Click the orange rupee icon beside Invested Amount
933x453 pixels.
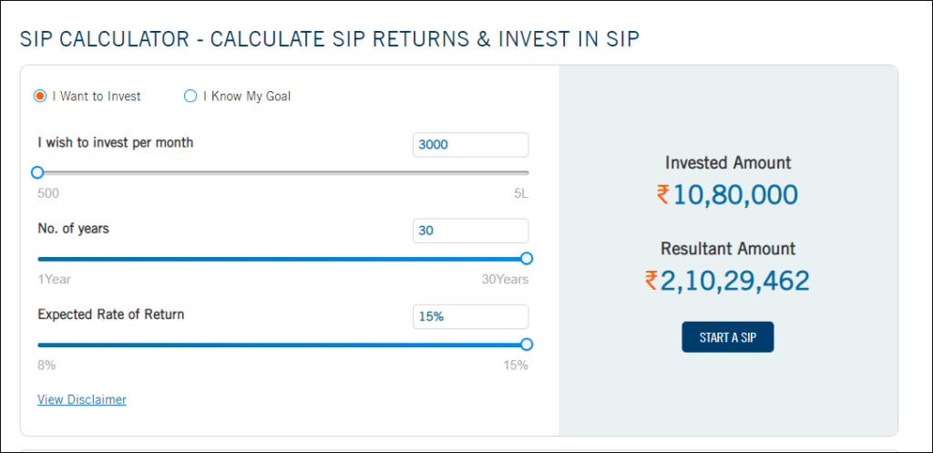tap(663, 195)
